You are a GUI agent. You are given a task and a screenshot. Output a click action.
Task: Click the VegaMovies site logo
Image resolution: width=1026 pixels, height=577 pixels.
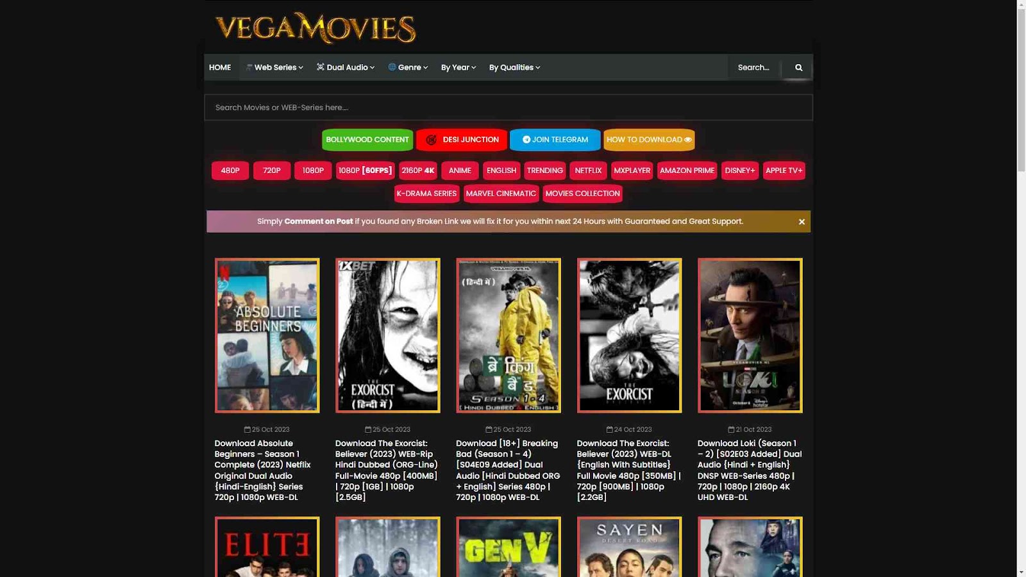(315, 28)
